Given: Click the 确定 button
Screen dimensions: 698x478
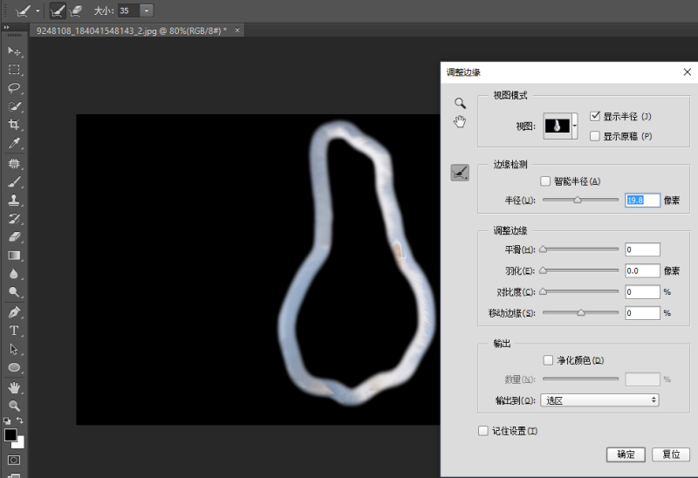Looking at the screenshot, I should 626,454.
